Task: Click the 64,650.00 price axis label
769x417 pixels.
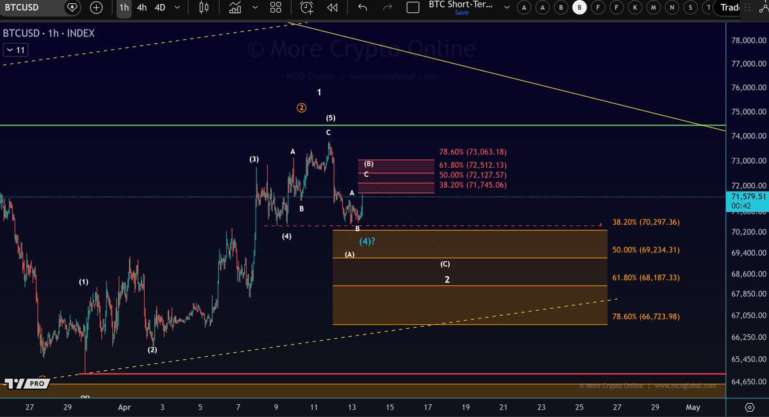Action: coord(747,382)
